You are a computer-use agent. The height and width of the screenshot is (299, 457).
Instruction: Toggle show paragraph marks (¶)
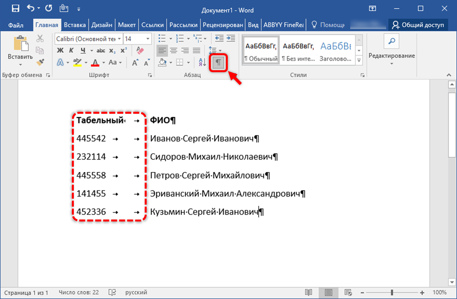(218, 62)
